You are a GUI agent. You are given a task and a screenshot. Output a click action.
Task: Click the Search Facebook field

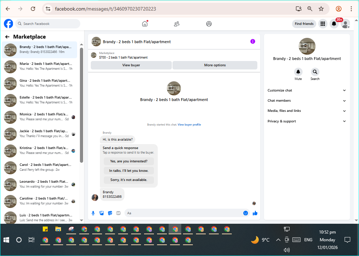(x=48, y=23)
